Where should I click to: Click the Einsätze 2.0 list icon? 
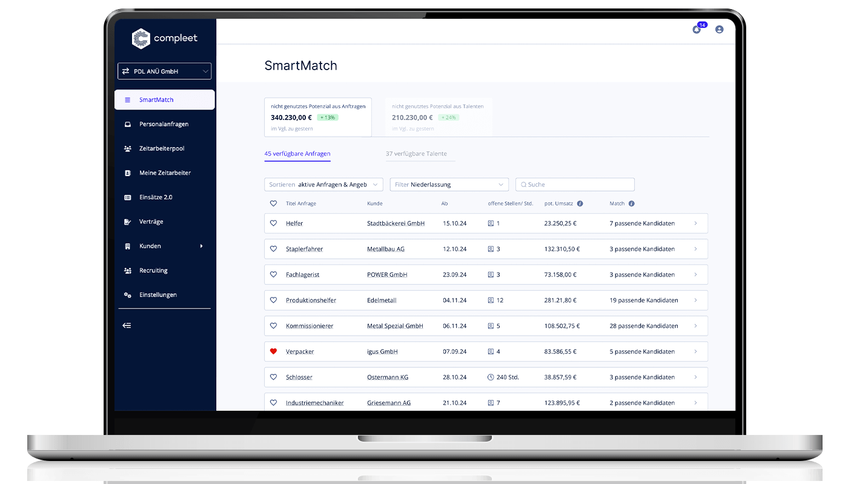point(127,197)
